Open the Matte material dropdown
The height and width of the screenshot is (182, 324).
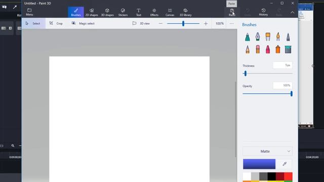coord(267,151)
